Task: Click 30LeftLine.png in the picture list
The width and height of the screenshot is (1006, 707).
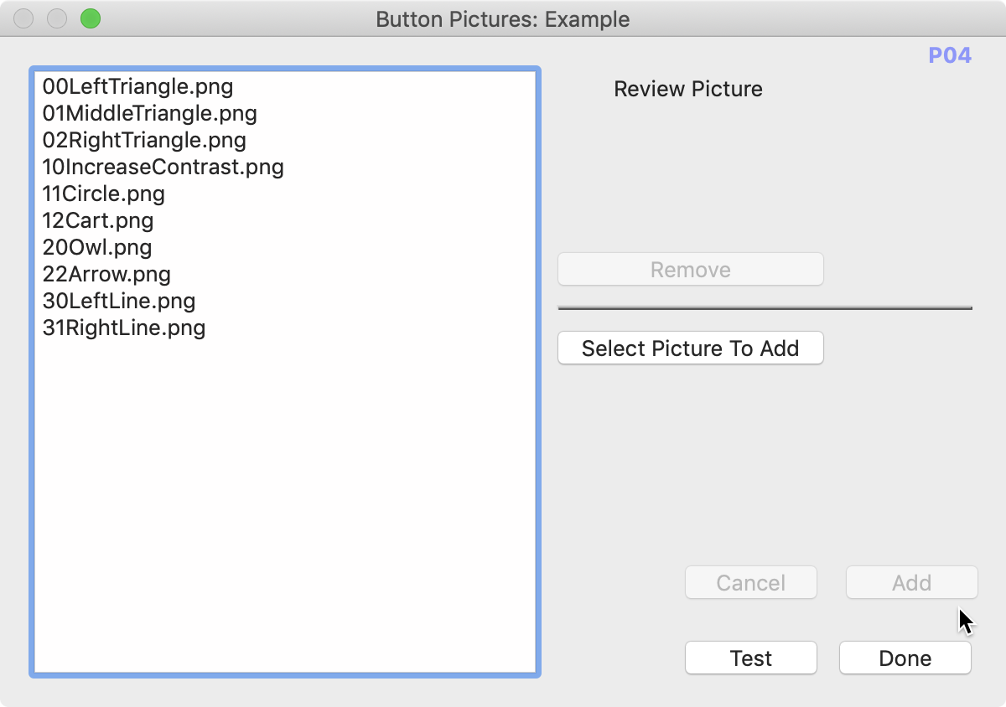Action: click(x=118, y=301)
